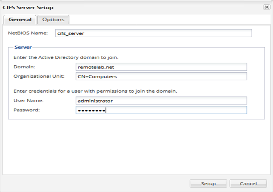Click the 'NetBIOS Name:' label
Screen dimensions: 273x192
tap(28, 33)
